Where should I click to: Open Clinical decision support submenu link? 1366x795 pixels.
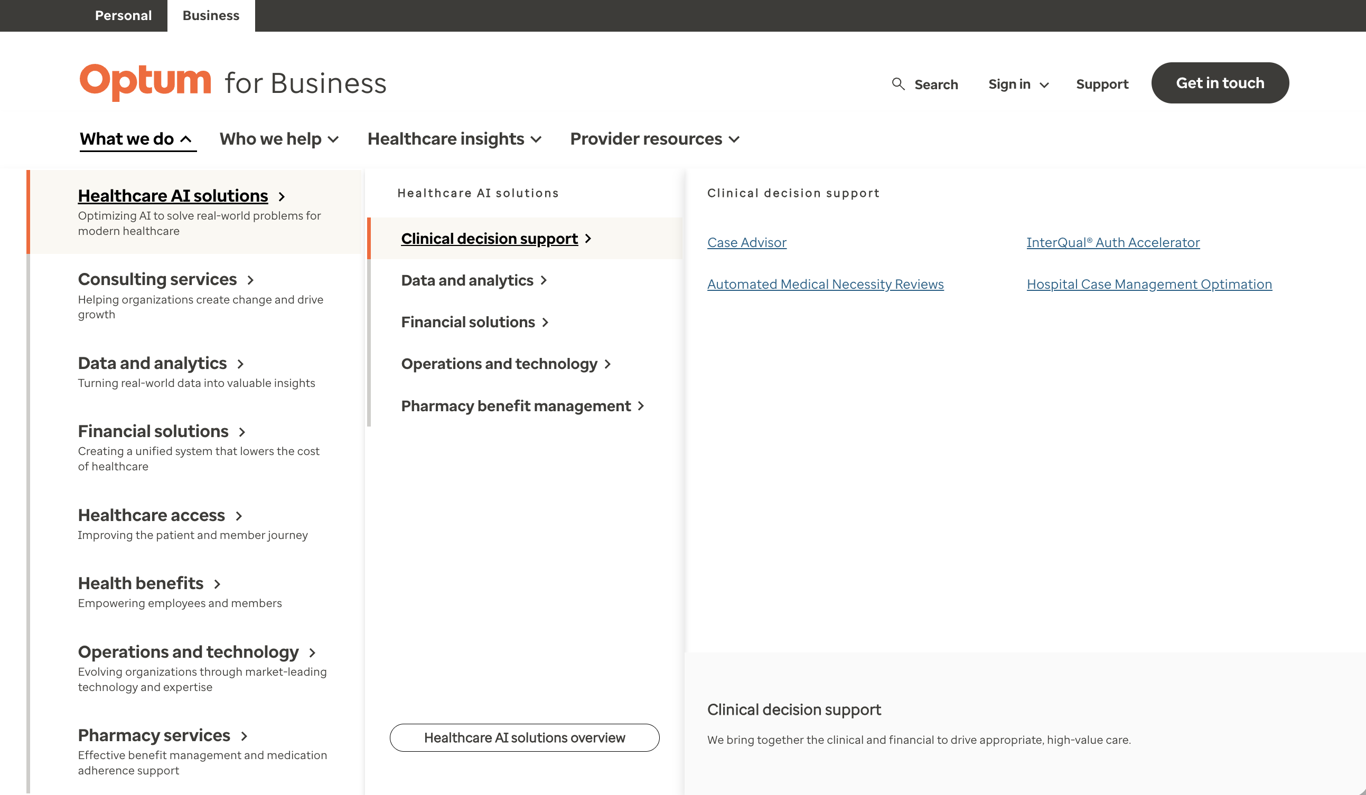coord(490,238)
